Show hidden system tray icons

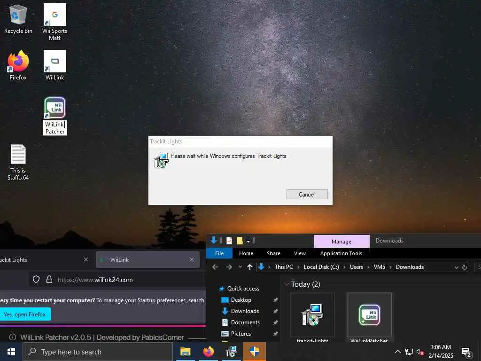[x=397, y=352]
